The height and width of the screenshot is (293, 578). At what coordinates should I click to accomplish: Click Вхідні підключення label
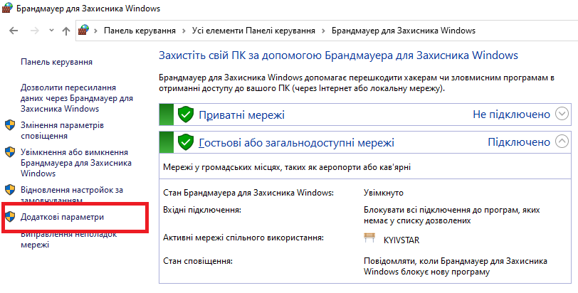click(x=201, y=211)
